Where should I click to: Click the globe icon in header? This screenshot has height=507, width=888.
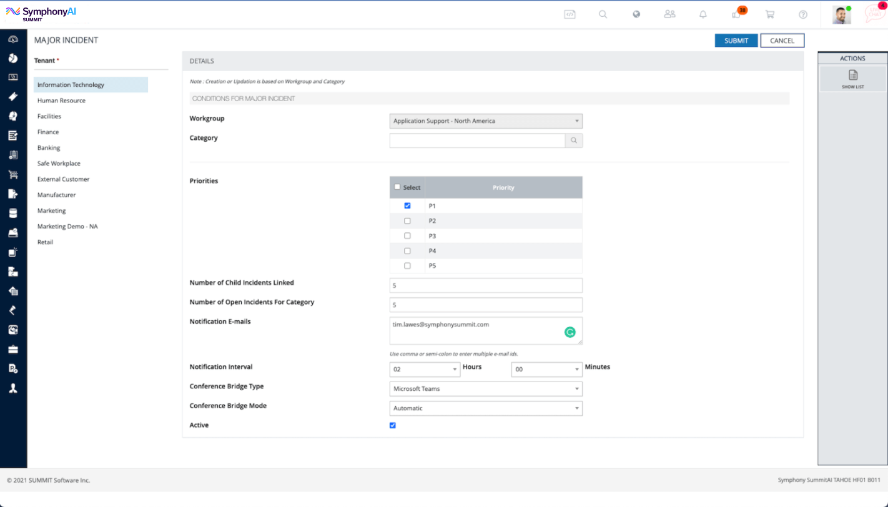coord(636,14)
